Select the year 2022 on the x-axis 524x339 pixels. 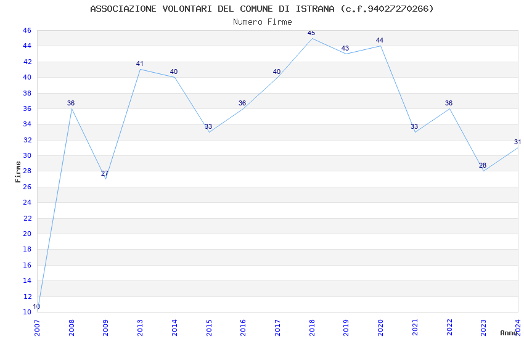coord(449,328)
